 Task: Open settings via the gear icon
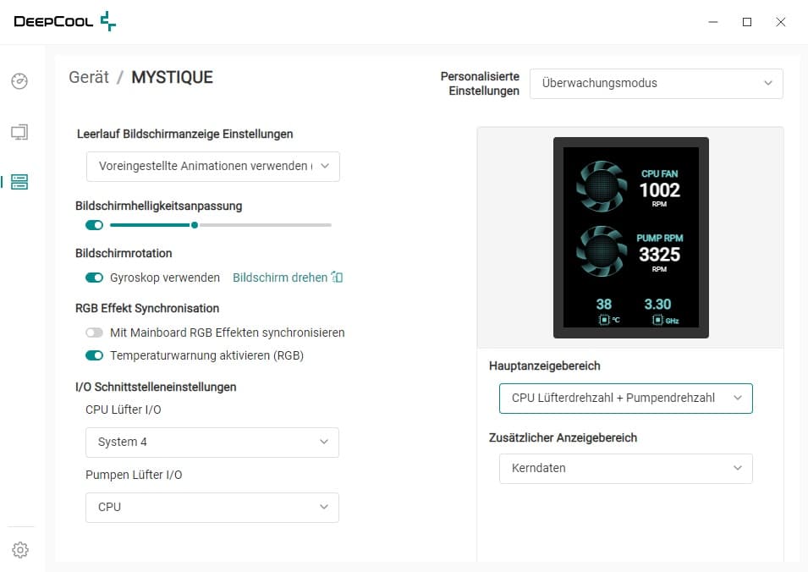pos(20,550)
